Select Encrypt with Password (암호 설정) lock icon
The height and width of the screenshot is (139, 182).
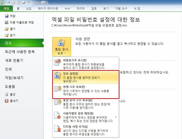[x=57, y=75]
